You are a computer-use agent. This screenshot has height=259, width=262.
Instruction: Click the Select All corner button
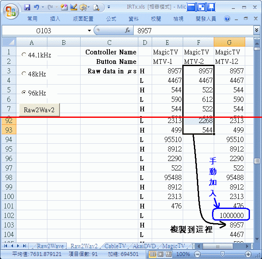pyautogui.click(x=9, y=42)
